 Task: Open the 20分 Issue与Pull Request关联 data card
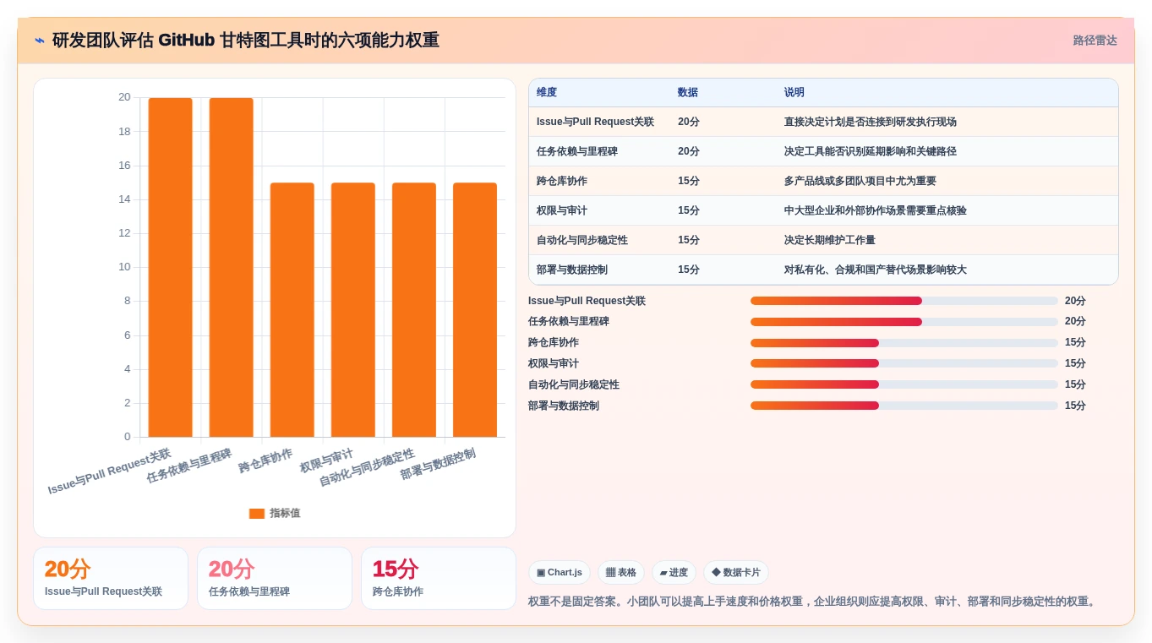[x=111, y=579]
